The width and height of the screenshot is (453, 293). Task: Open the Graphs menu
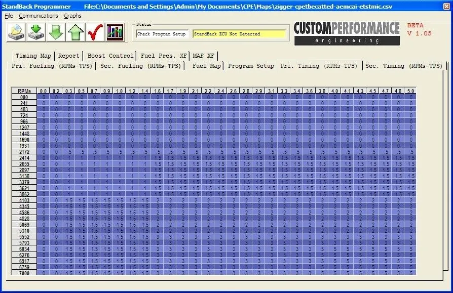click(72, 16)
